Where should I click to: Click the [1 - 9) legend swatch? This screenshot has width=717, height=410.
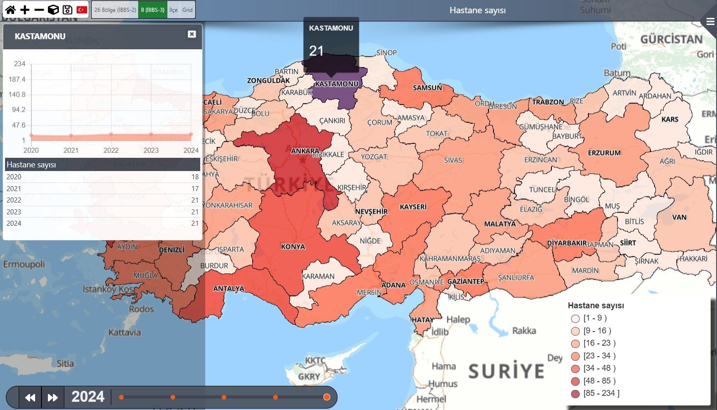[x=575, y=319]
